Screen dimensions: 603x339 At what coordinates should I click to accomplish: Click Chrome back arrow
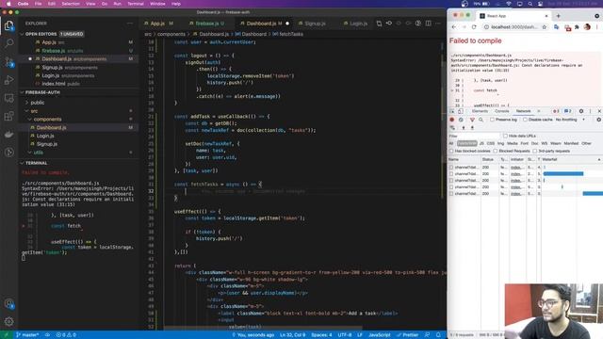tap(454, 27)
